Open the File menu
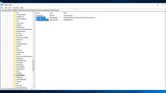The height and width of the screenshot is (93, 166). pyautogui.click(x=2, y=8)
